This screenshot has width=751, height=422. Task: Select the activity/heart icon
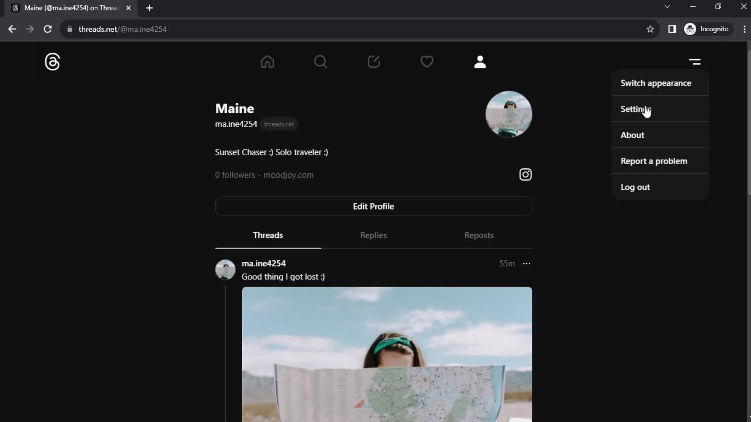(427, 62)
